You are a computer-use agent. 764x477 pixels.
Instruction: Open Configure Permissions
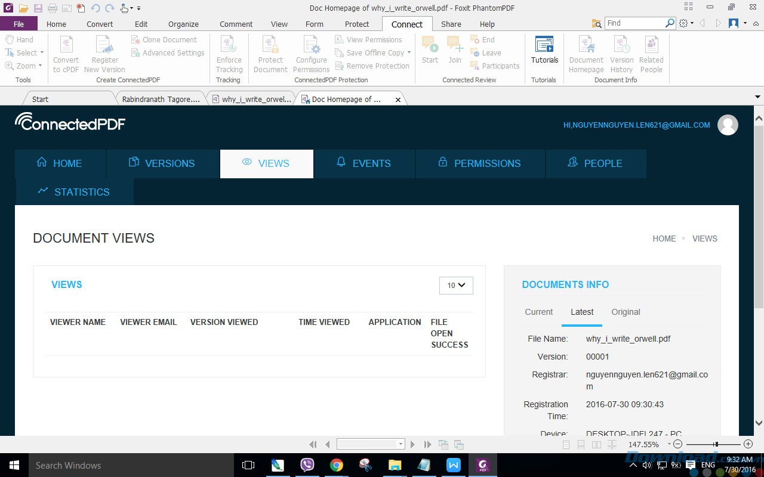(311, 54)
